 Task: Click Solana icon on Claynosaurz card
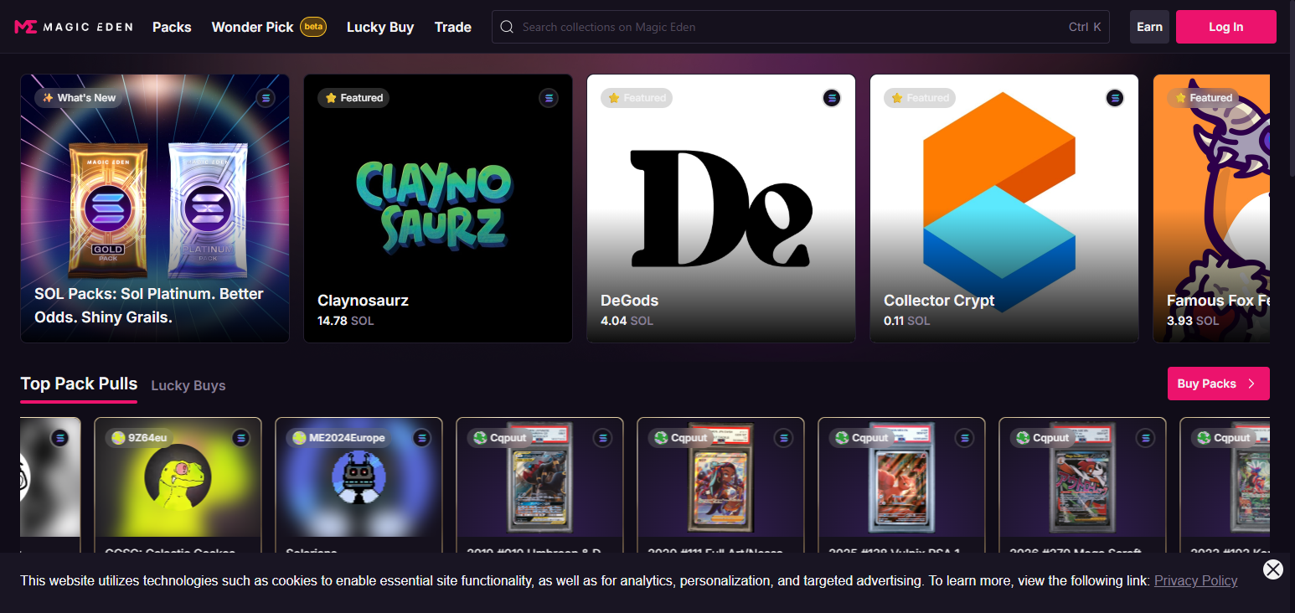(549, 98)
